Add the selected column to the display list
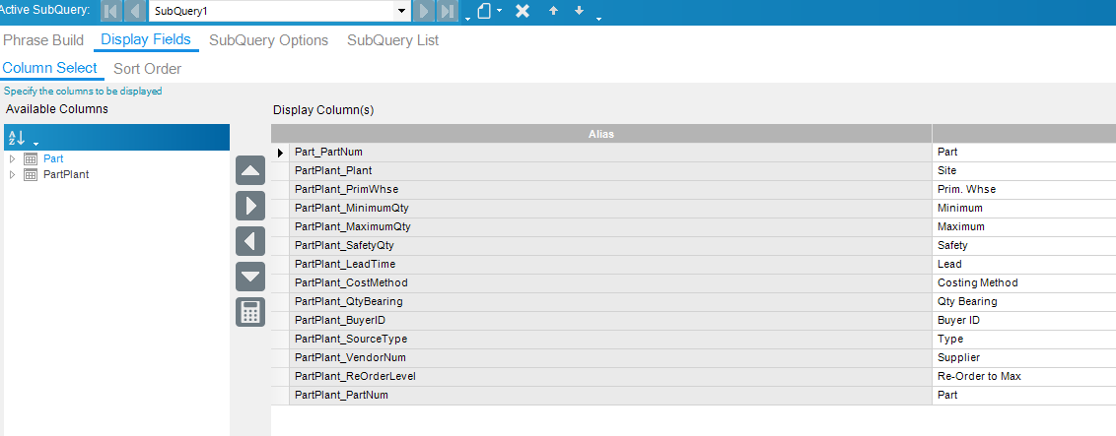Image resolution: width=1116 pixels, height=436 pixels. tap(250, 206)
